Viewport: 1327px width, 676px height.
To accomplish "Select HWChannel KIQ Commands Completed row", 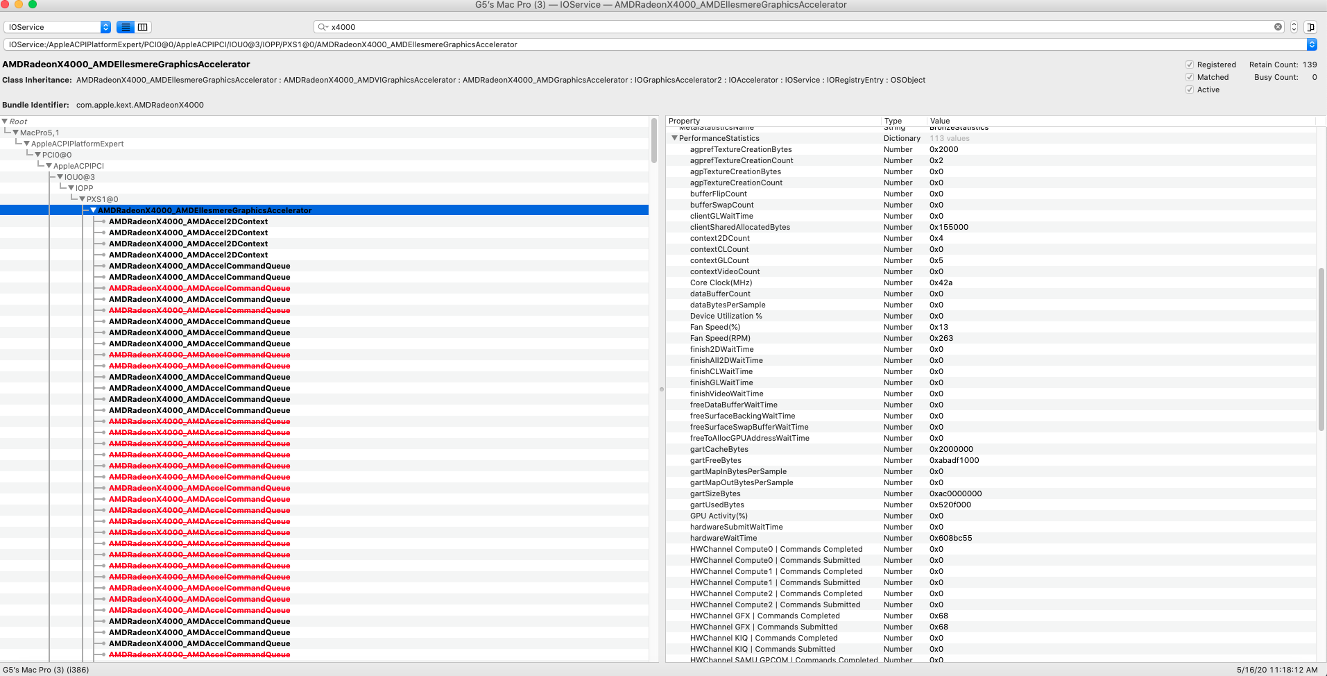I will (x=991, y=638).
